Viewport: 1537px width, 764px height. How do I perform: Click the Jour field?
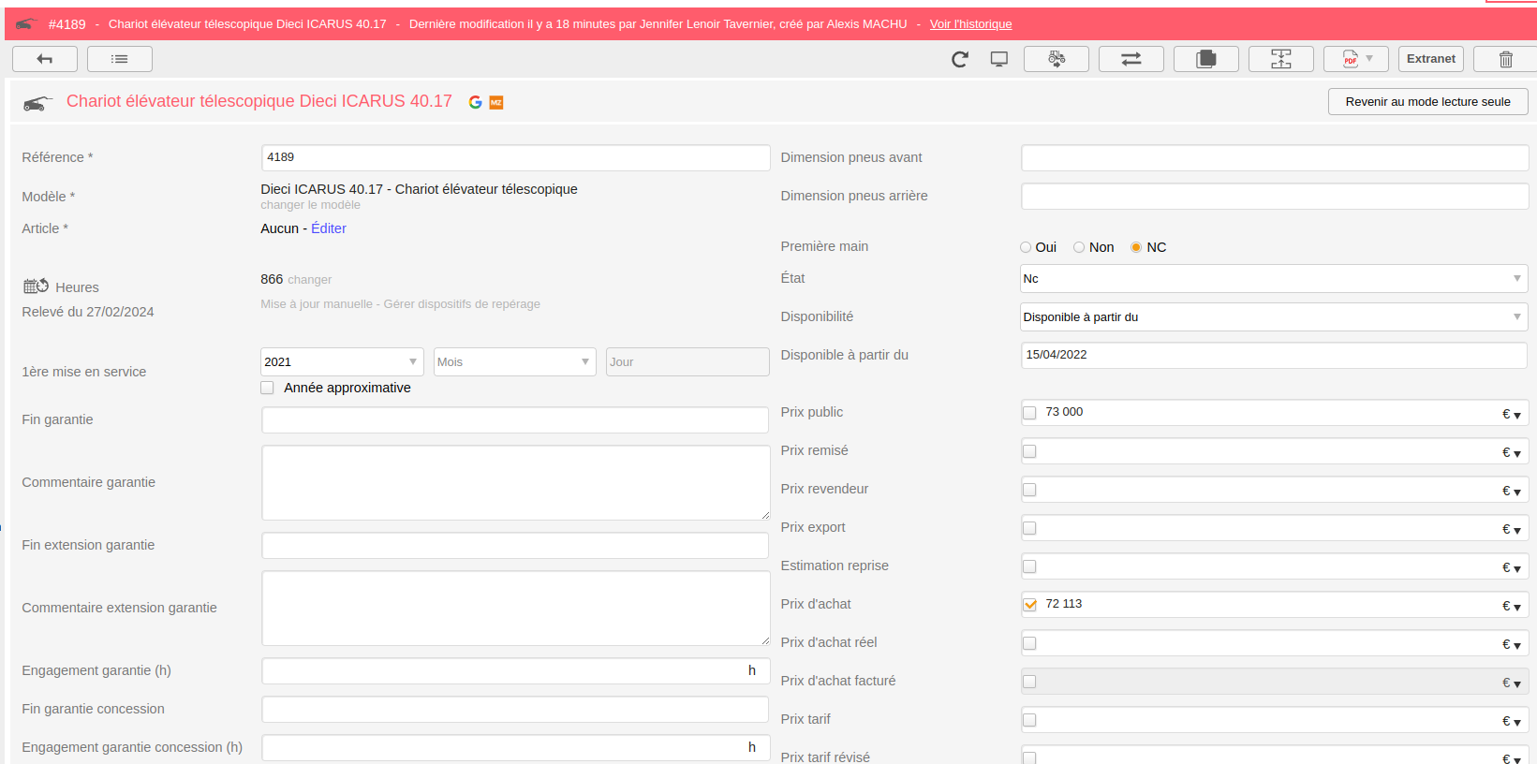point(687,362)
